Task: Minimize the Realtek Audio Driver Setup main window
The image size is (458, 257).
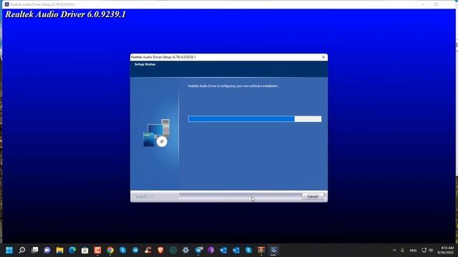Action: click(x=423, y=4)
